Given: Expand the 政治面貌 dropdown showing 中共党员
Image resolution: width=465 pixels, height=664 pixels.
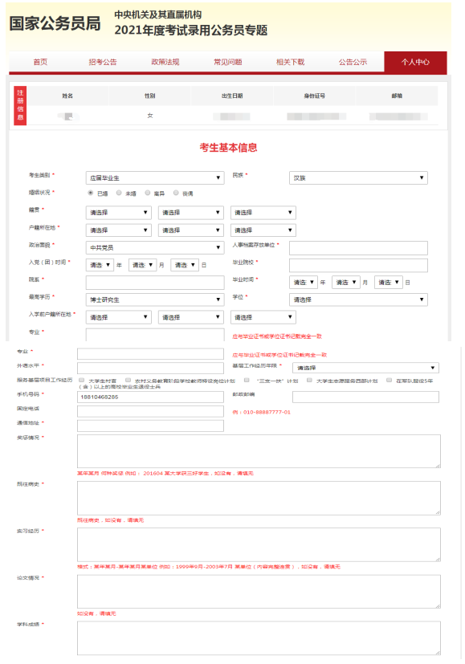Looking at the screenshot, I should (x=154, y=248).
